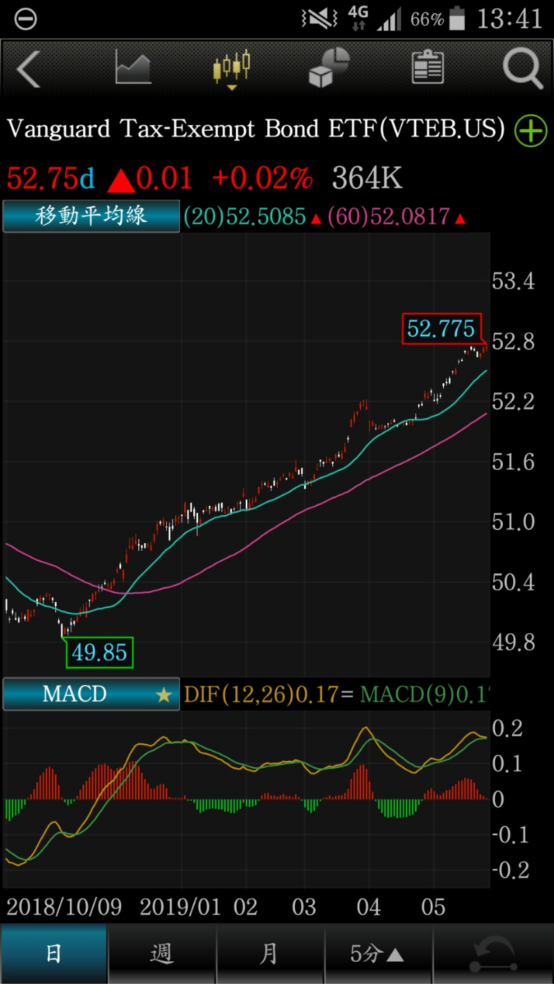Tap the battery status icon
554x984 pixels.
pos(457,19)
